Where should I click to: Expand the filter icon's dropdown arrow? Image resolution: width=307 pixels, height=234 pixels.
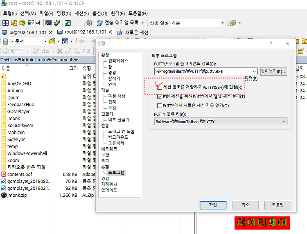71,41
